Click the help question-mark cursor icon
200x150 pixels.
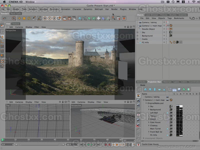tap(113, 18)
